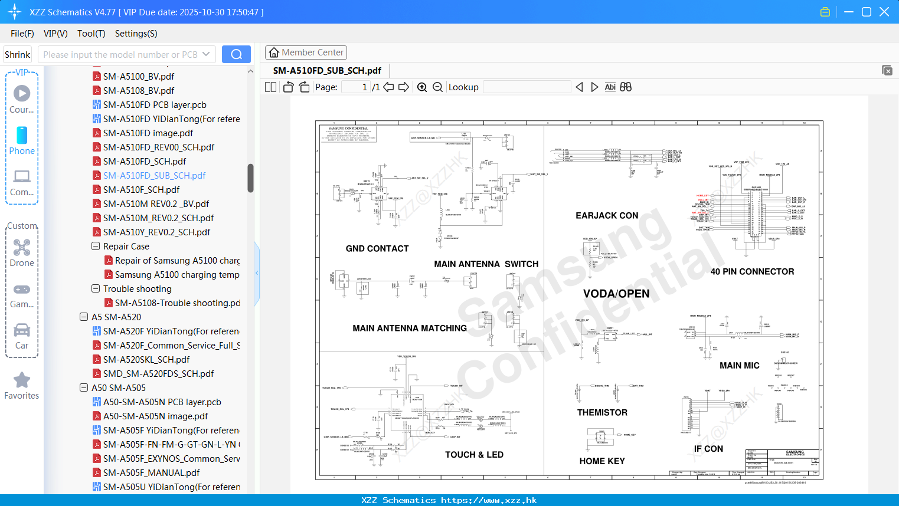Rotate the page clockwise
Screen dimensions: 899x506
pos(304,87)
